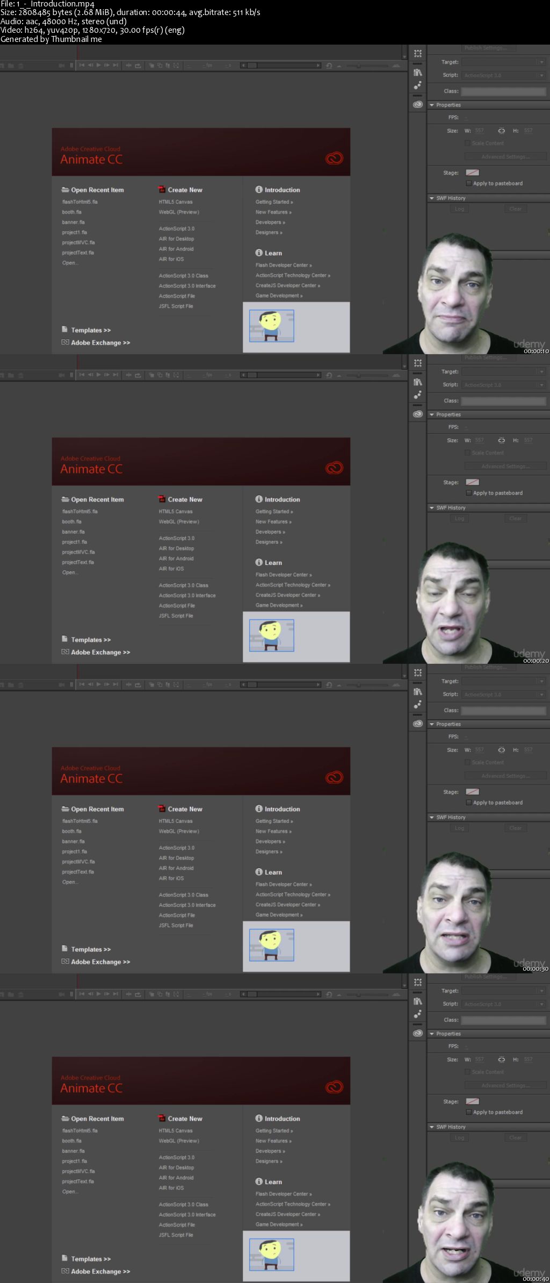This screenshot has height=1283, width=550.
Task: Click Adobe Exchange >> in the 00:00:30 frame
Action: point(100,962)
